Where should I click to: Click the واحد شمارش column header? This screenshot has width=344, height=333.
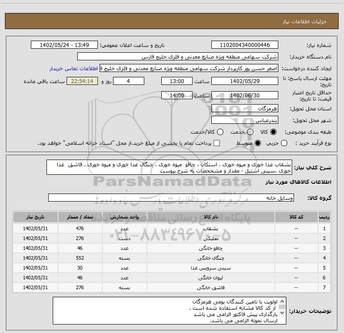point(124,217)
